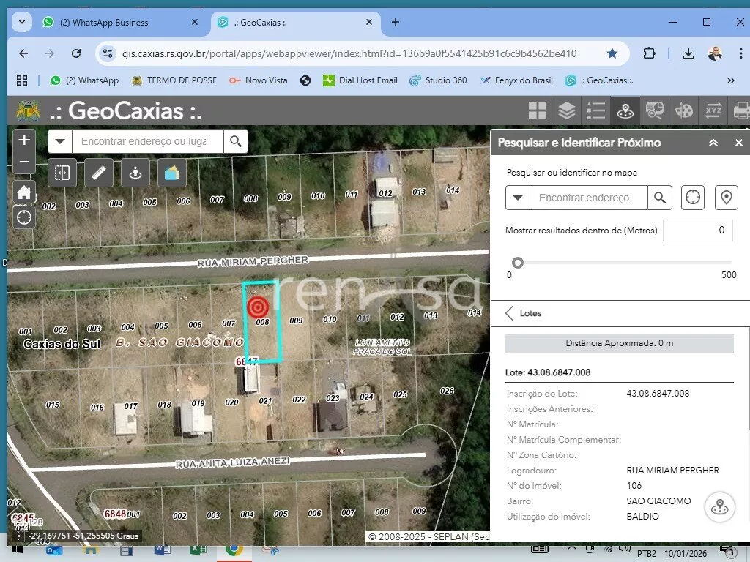Expand search source dropdown on map

click(x=61, y=141)
